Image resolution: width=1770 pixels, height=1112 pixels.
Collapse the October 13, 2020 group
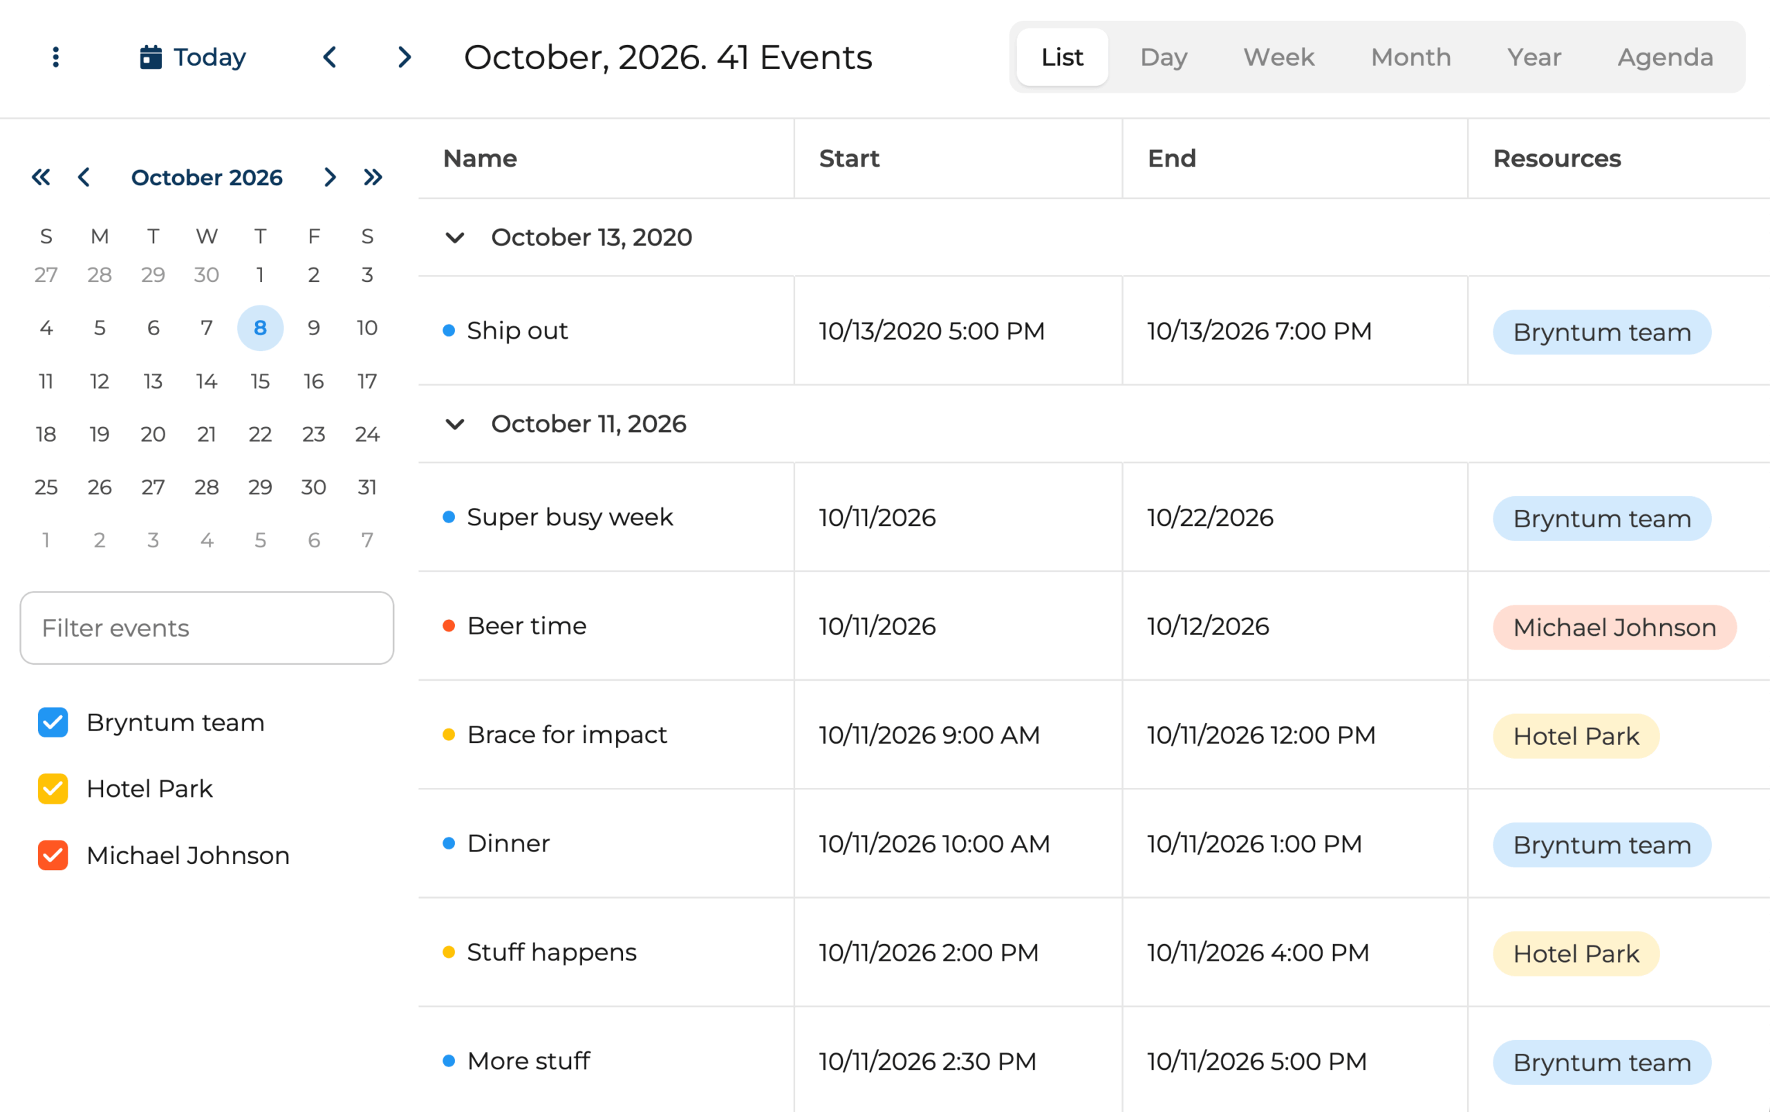point(455,237)
